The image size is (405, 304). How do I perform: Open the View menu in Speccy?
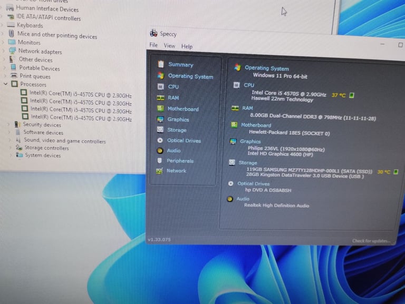[169, 46]
